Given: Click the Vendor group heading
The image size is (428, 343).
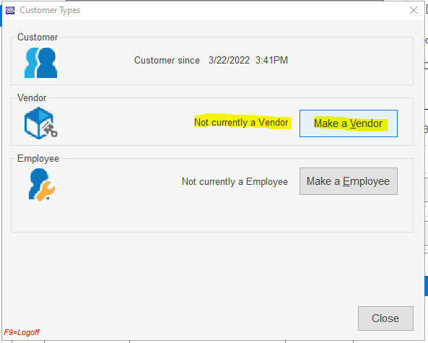Looking at the screenshot, I should coord(32,97).
